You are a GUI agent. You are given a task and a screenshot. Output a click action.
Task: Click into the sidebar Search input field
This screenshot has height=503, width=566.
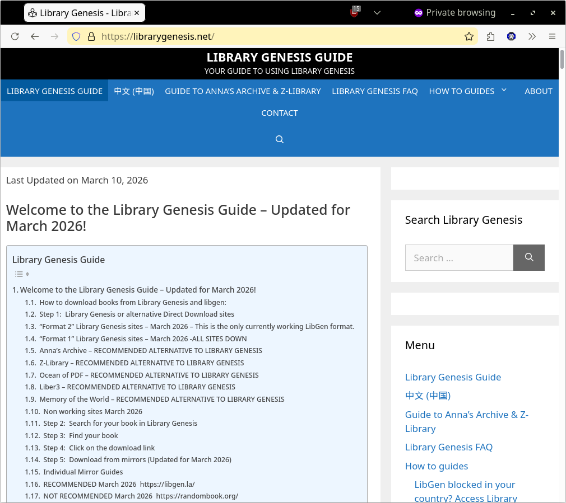tap(458, 257)
